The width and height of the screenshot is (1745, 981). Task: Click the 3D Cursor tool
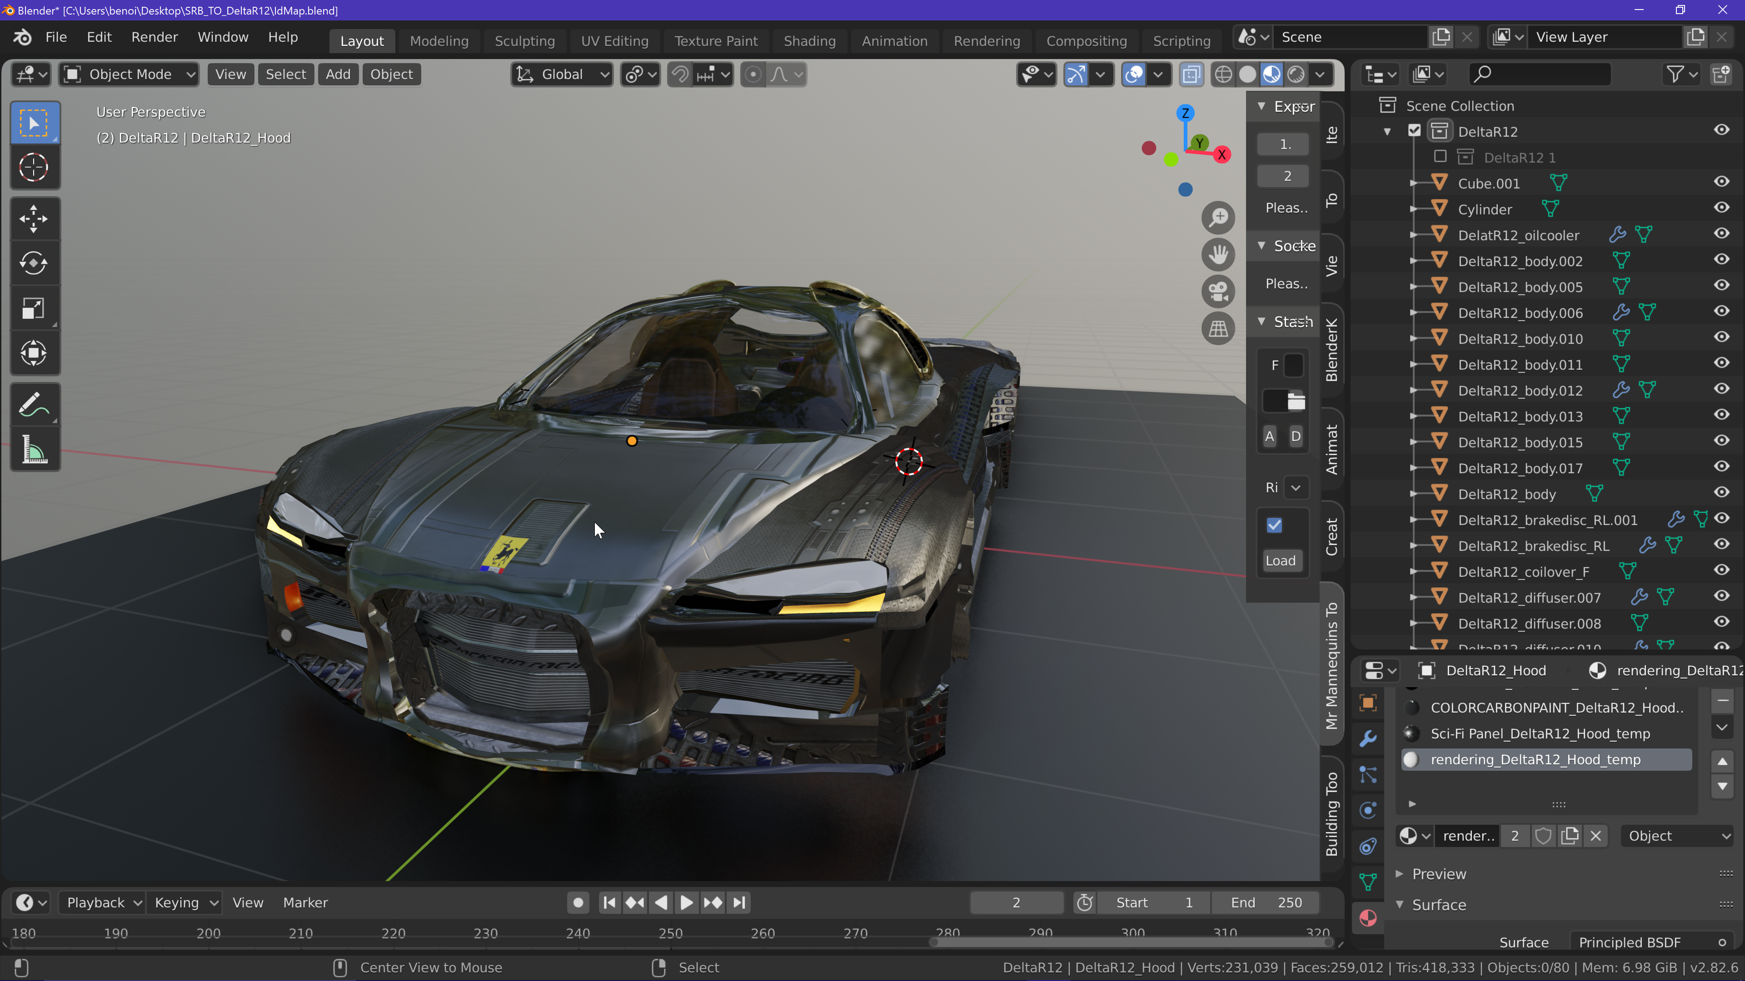(34, 167)
